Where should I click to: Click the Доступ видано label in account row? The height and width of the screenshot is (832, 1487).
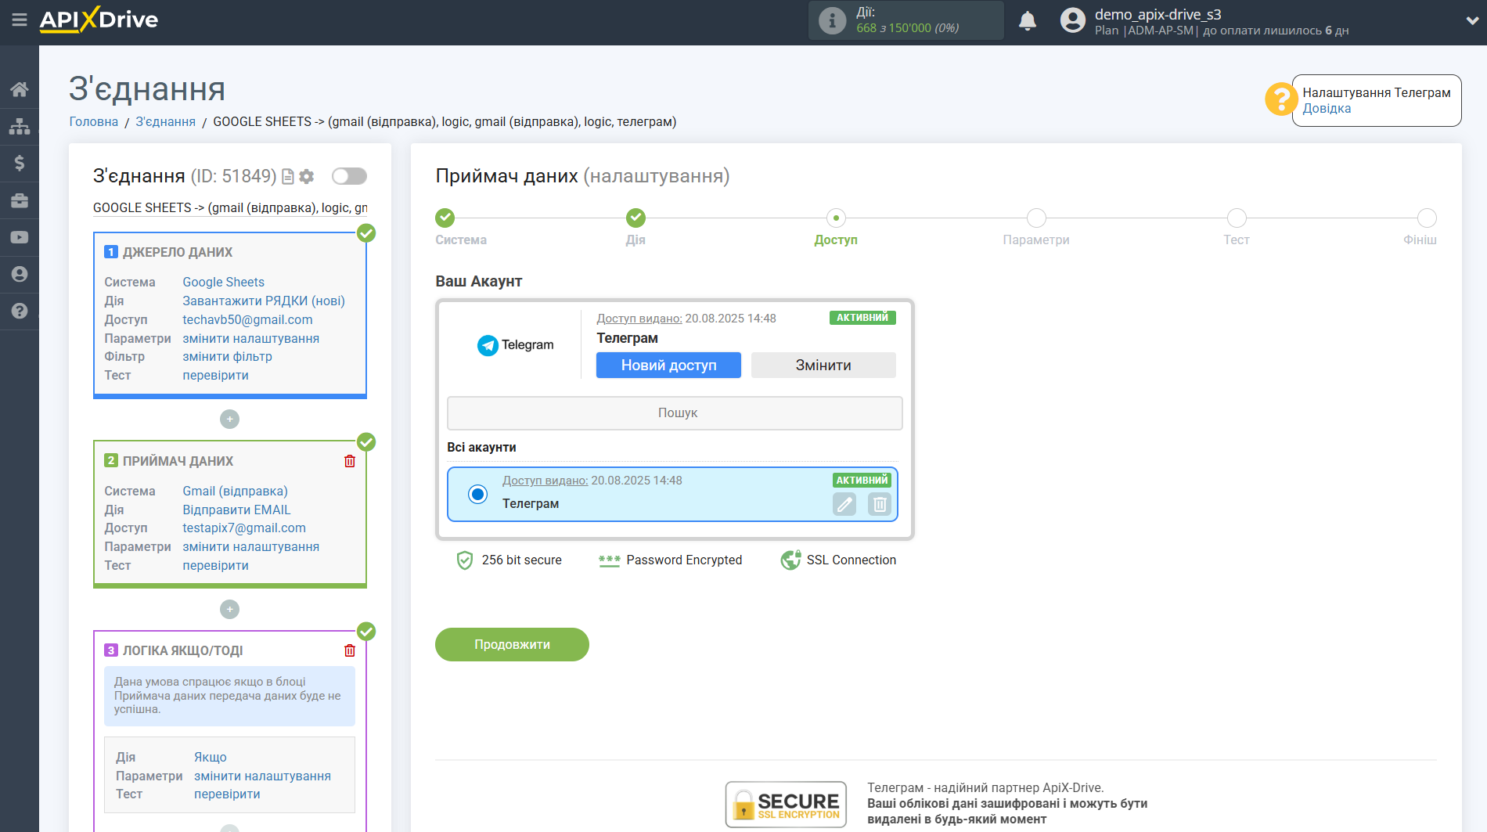click(x=545, y=481)
